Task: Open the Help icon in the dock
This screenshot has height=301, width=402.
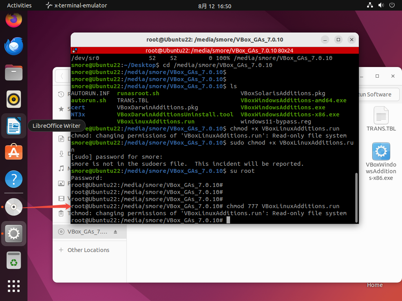Action: coord(14,179)
